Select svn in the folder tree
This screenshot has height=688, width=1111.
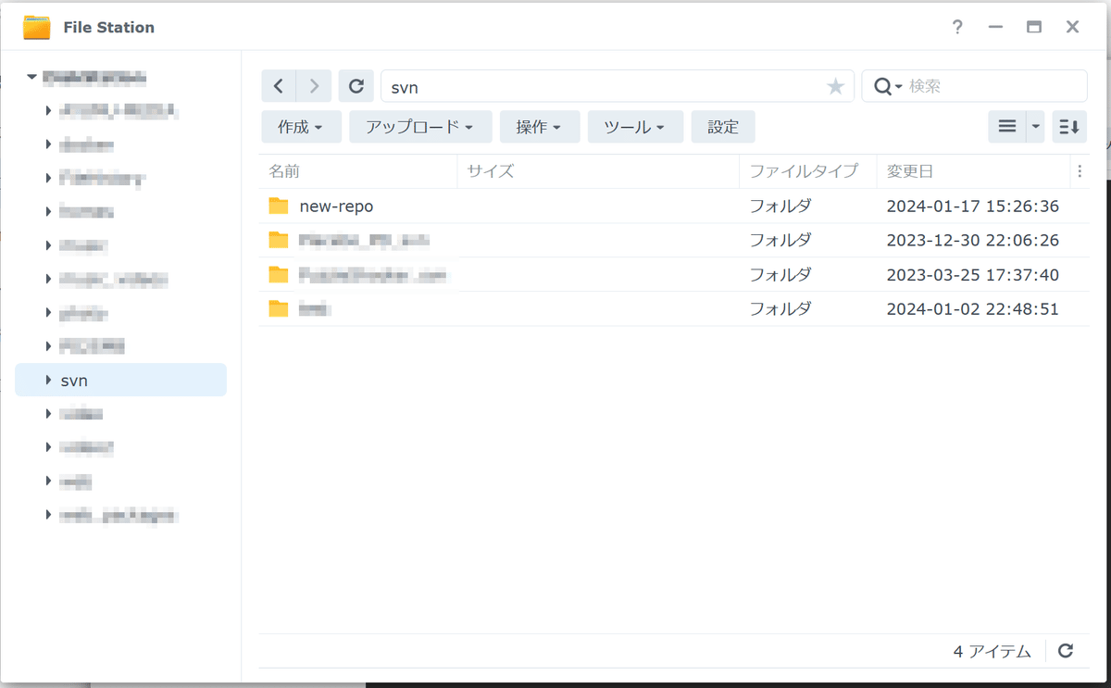coord(120,380)
